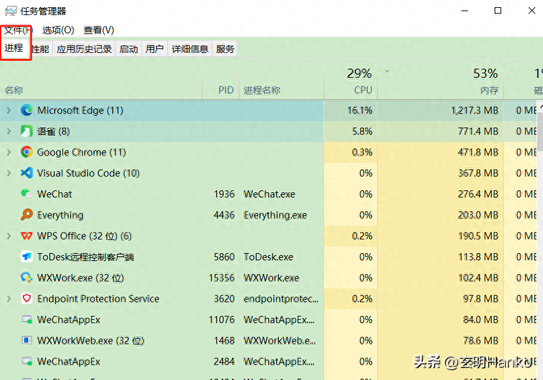Select the Microsoft Edge (11) row name

80,111
